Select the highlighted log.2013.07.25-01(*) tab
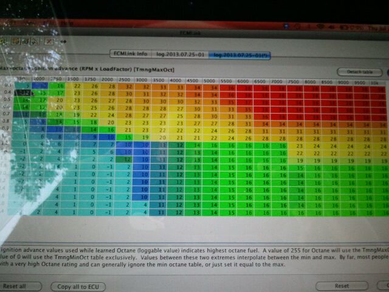This screenshot has width=389, height=292. 239,55
